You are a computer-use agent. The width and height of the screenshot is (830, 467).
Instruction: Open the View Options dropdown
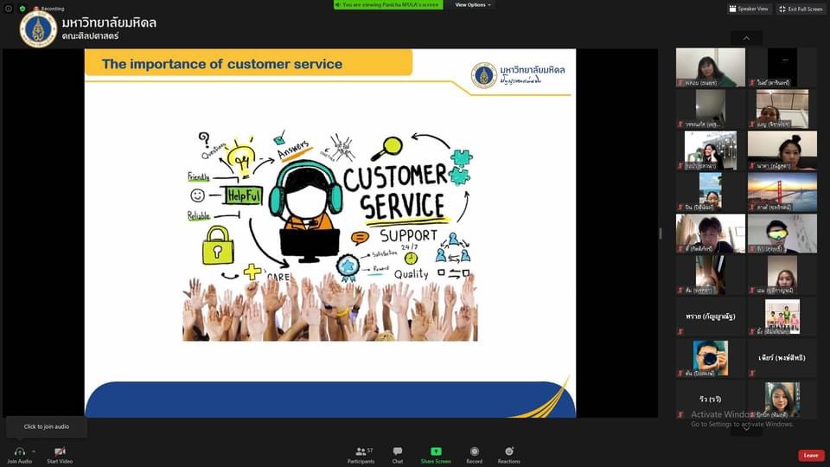click(x=473, y=4)
